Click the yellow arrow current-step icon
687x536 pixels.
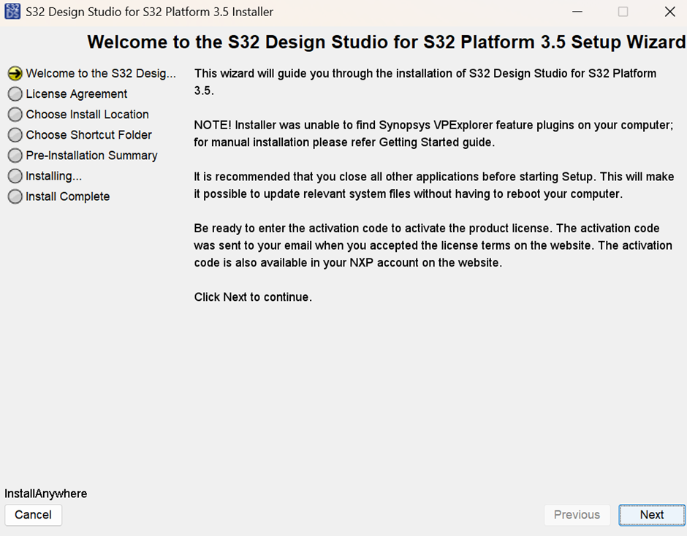[15, 74]
